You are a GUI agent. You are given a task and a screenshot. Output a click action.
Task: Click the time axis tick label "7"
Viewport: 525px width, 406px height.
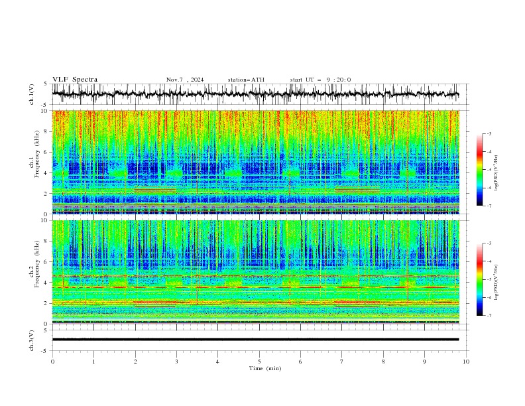[x=342, y=362]
